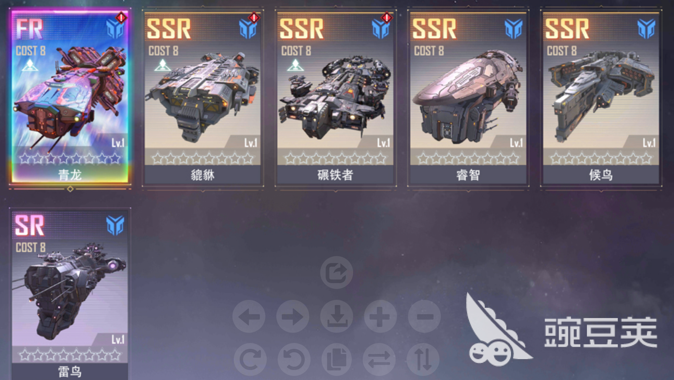Viewport: 674px width, 380px height.
Task: Click the copy pages icon
Action: pyautogui.click(x=336, y=359)
